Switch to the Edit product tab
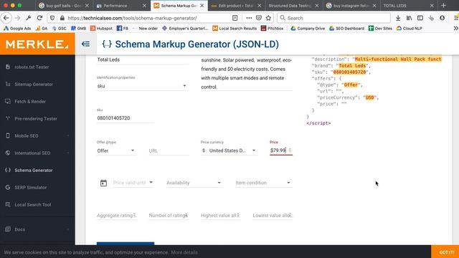 coord(236,6)
